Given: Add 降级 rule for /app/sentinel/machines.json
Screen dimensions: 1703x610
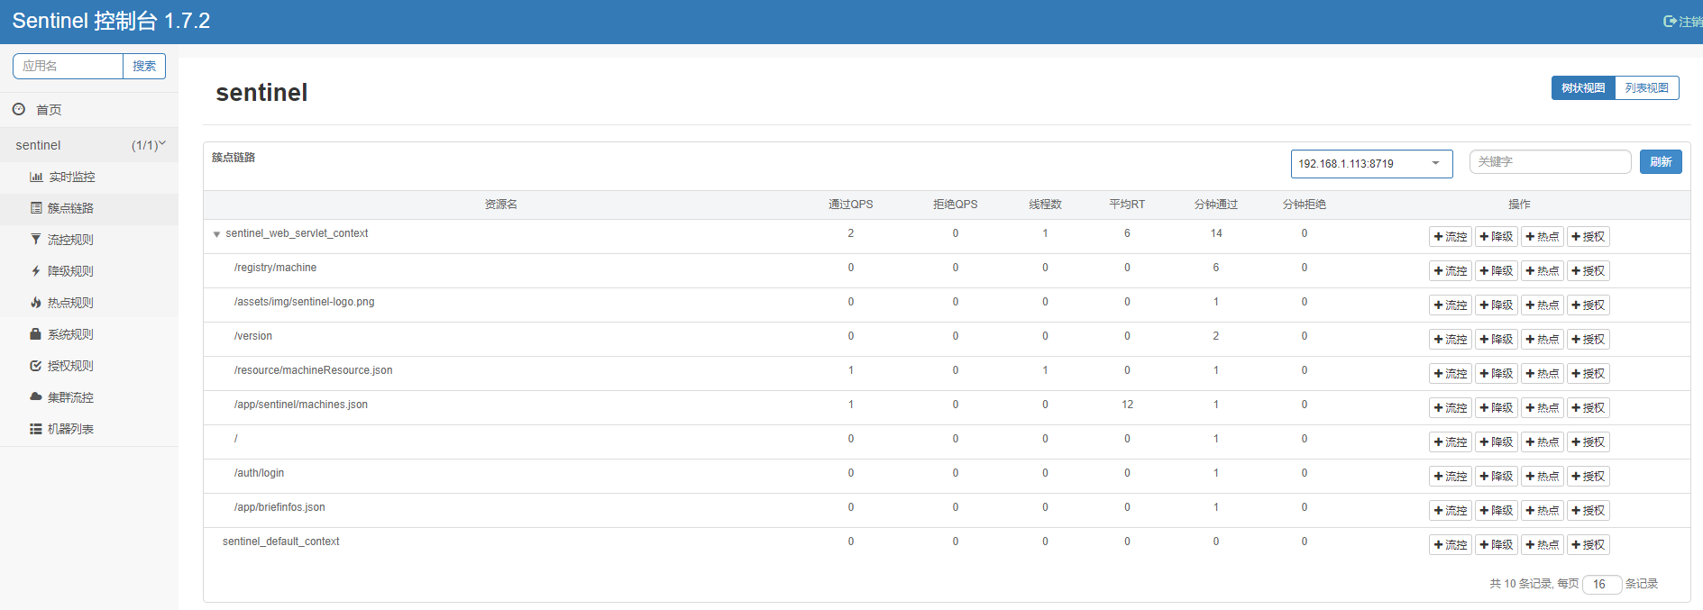Looking at the screenshot, I should [x=1497, y=407].
